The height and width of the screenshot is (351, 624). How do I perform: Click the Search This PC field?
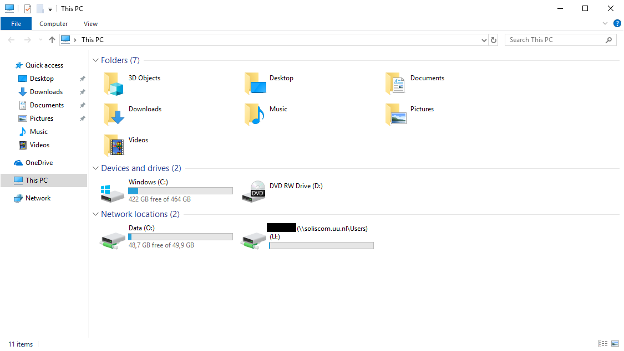click(555, 40)
